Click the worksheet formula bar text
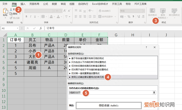 pos(51,28)
